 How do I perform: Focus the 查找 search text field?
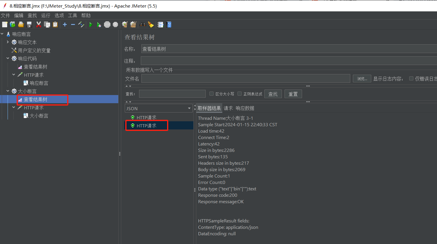pos(172,94)
